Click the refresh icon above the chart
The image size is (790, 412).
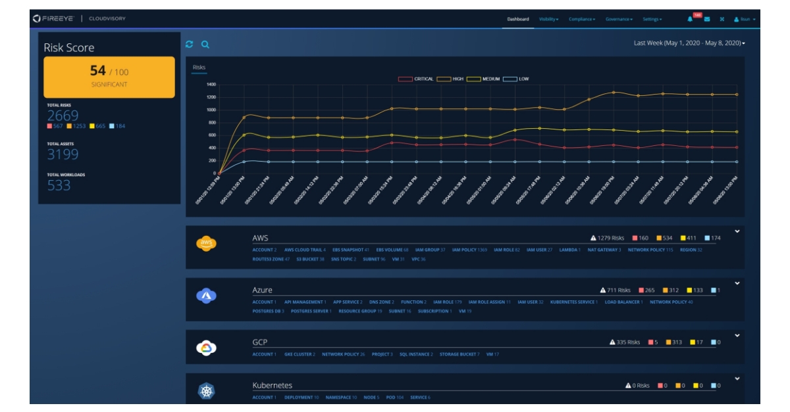[x=190, y=44]
